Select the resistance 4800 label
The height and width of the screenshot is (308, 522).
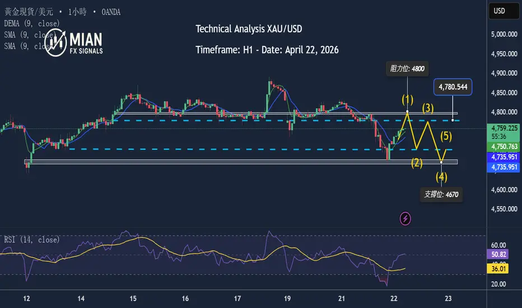[407, 69]
